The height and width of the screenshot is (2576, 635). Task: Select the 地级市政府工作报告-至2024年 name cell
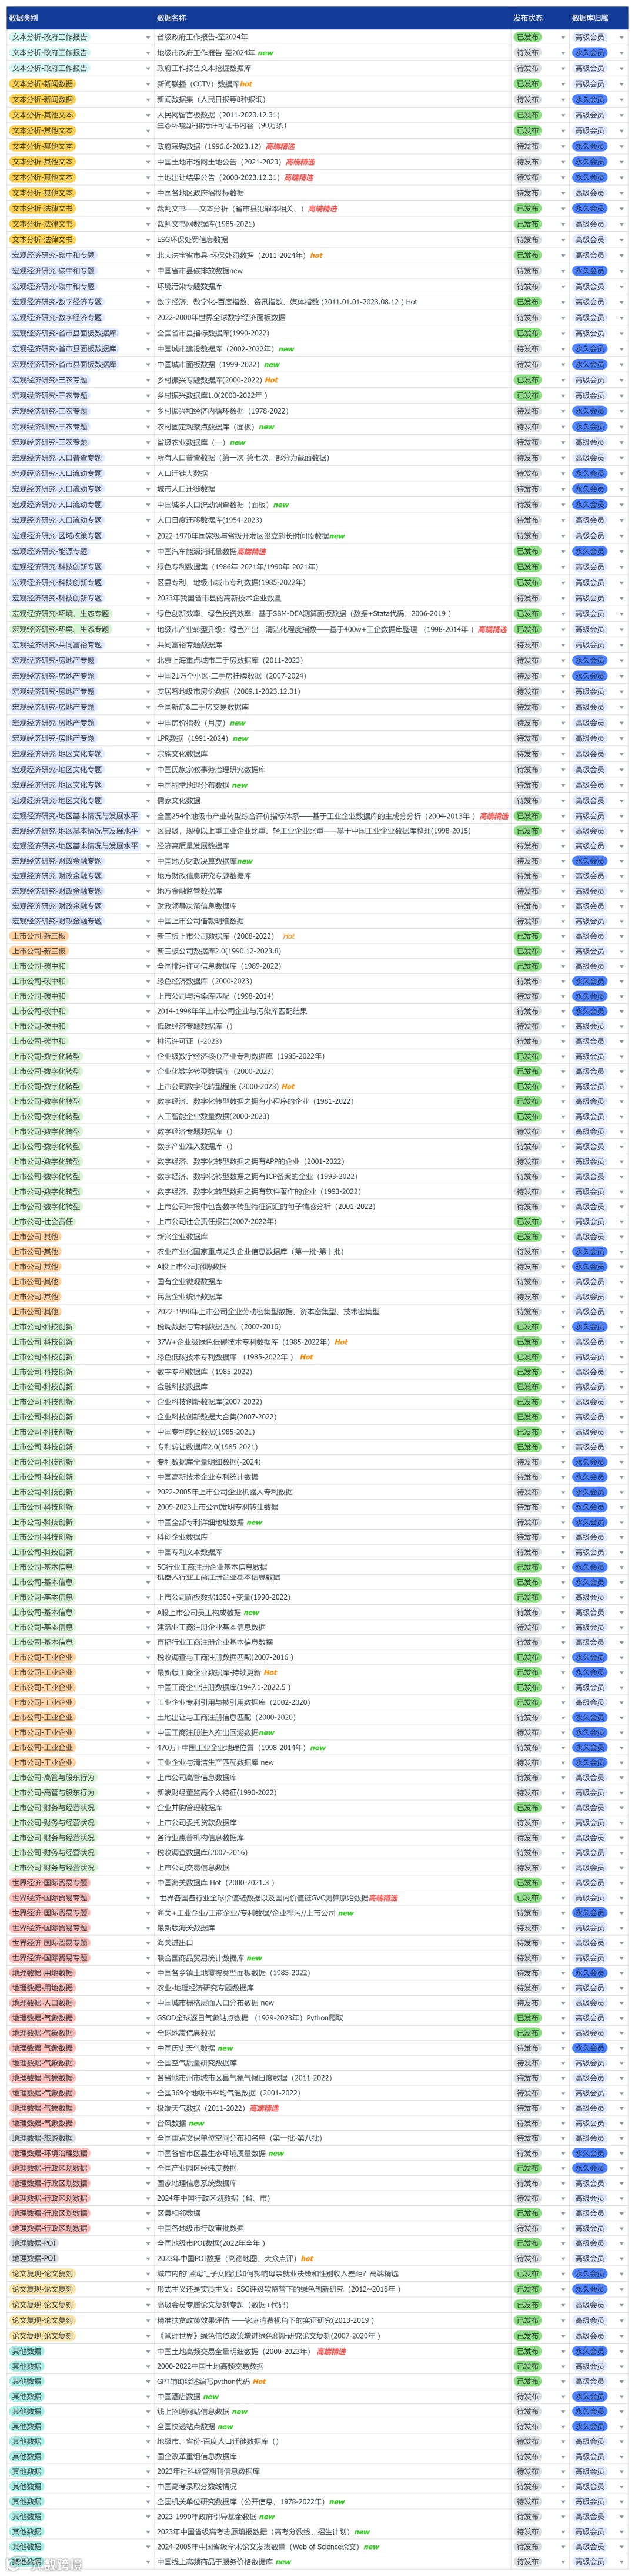(333, 53)
